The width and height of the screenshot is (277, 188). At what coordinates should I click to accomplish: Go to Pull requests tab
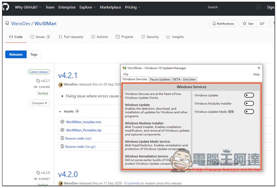tap(71, 37)
